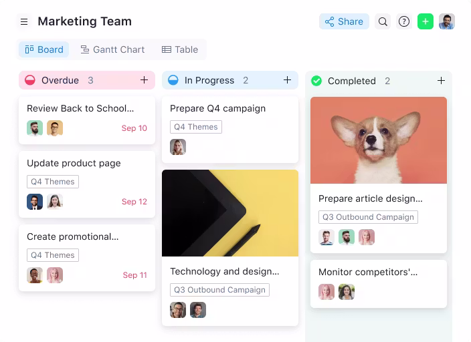Click Q4 Themes tag on Create promotional card

[53, 255]
